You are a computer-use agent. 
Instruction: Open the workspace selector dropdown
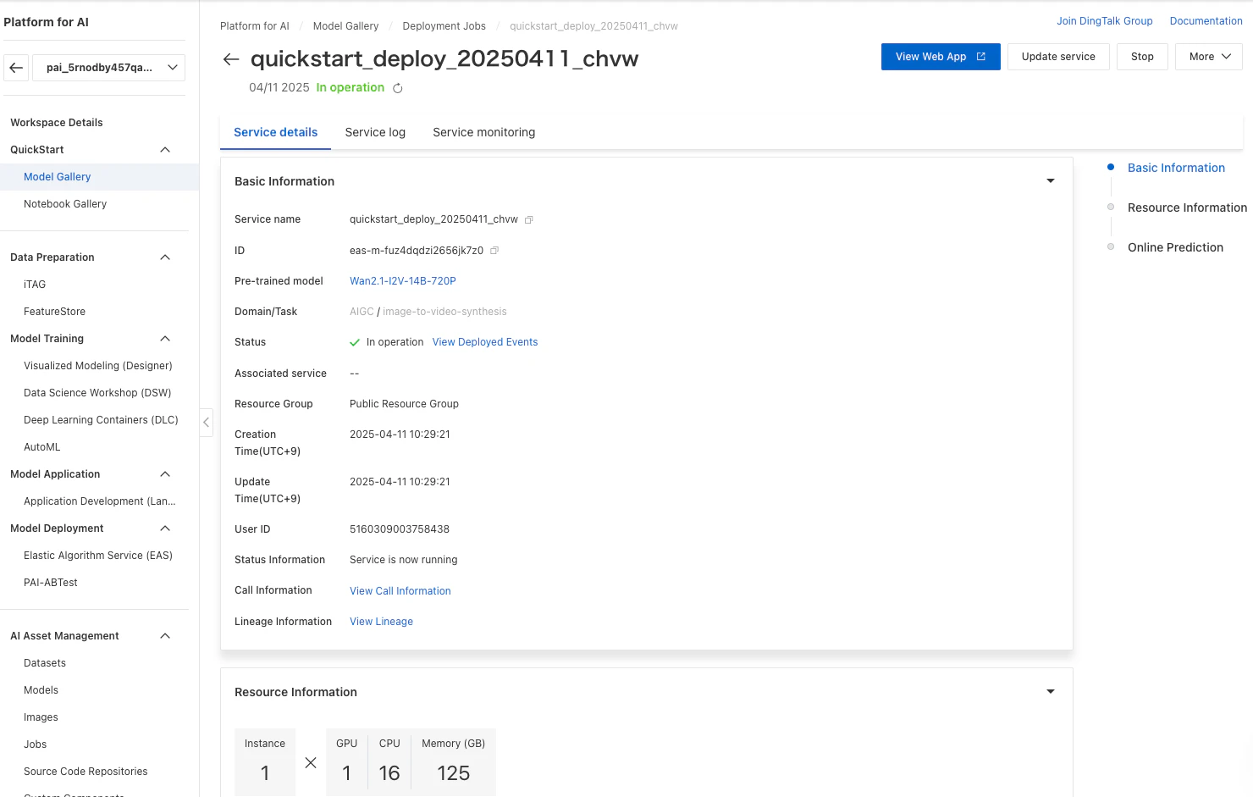[108, 68]
